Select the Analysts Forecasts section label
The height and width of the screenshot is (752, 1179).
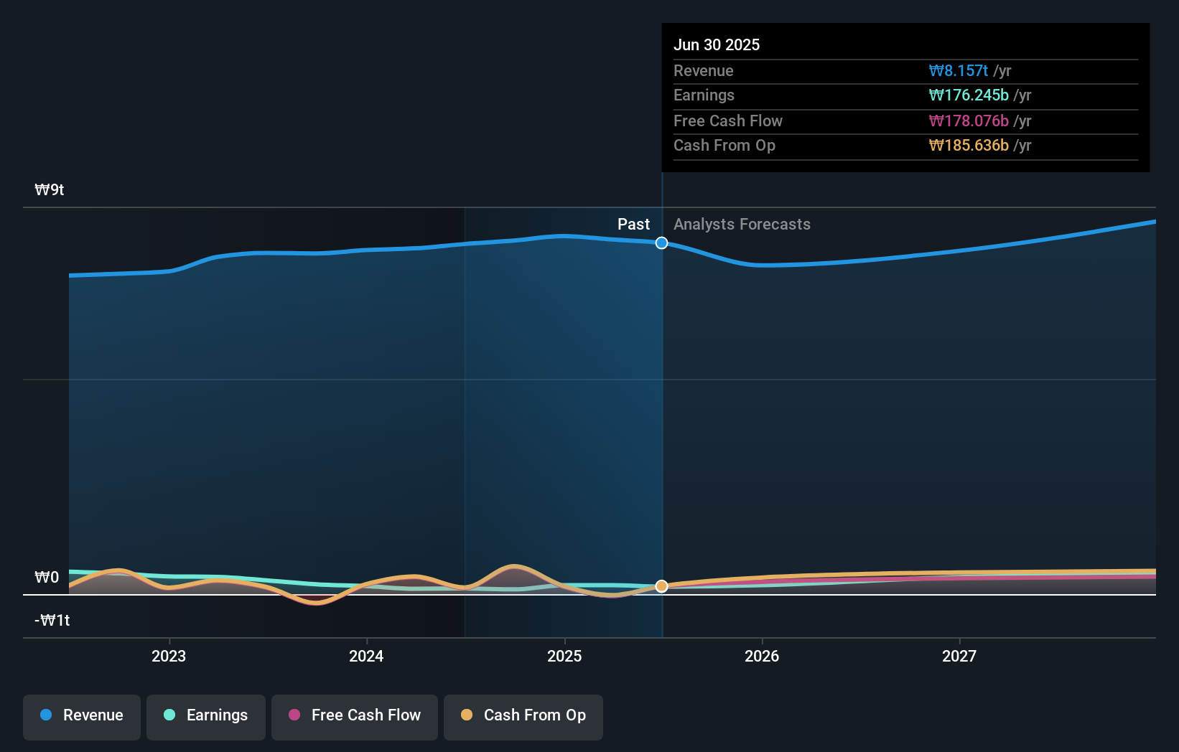(742, 224)
